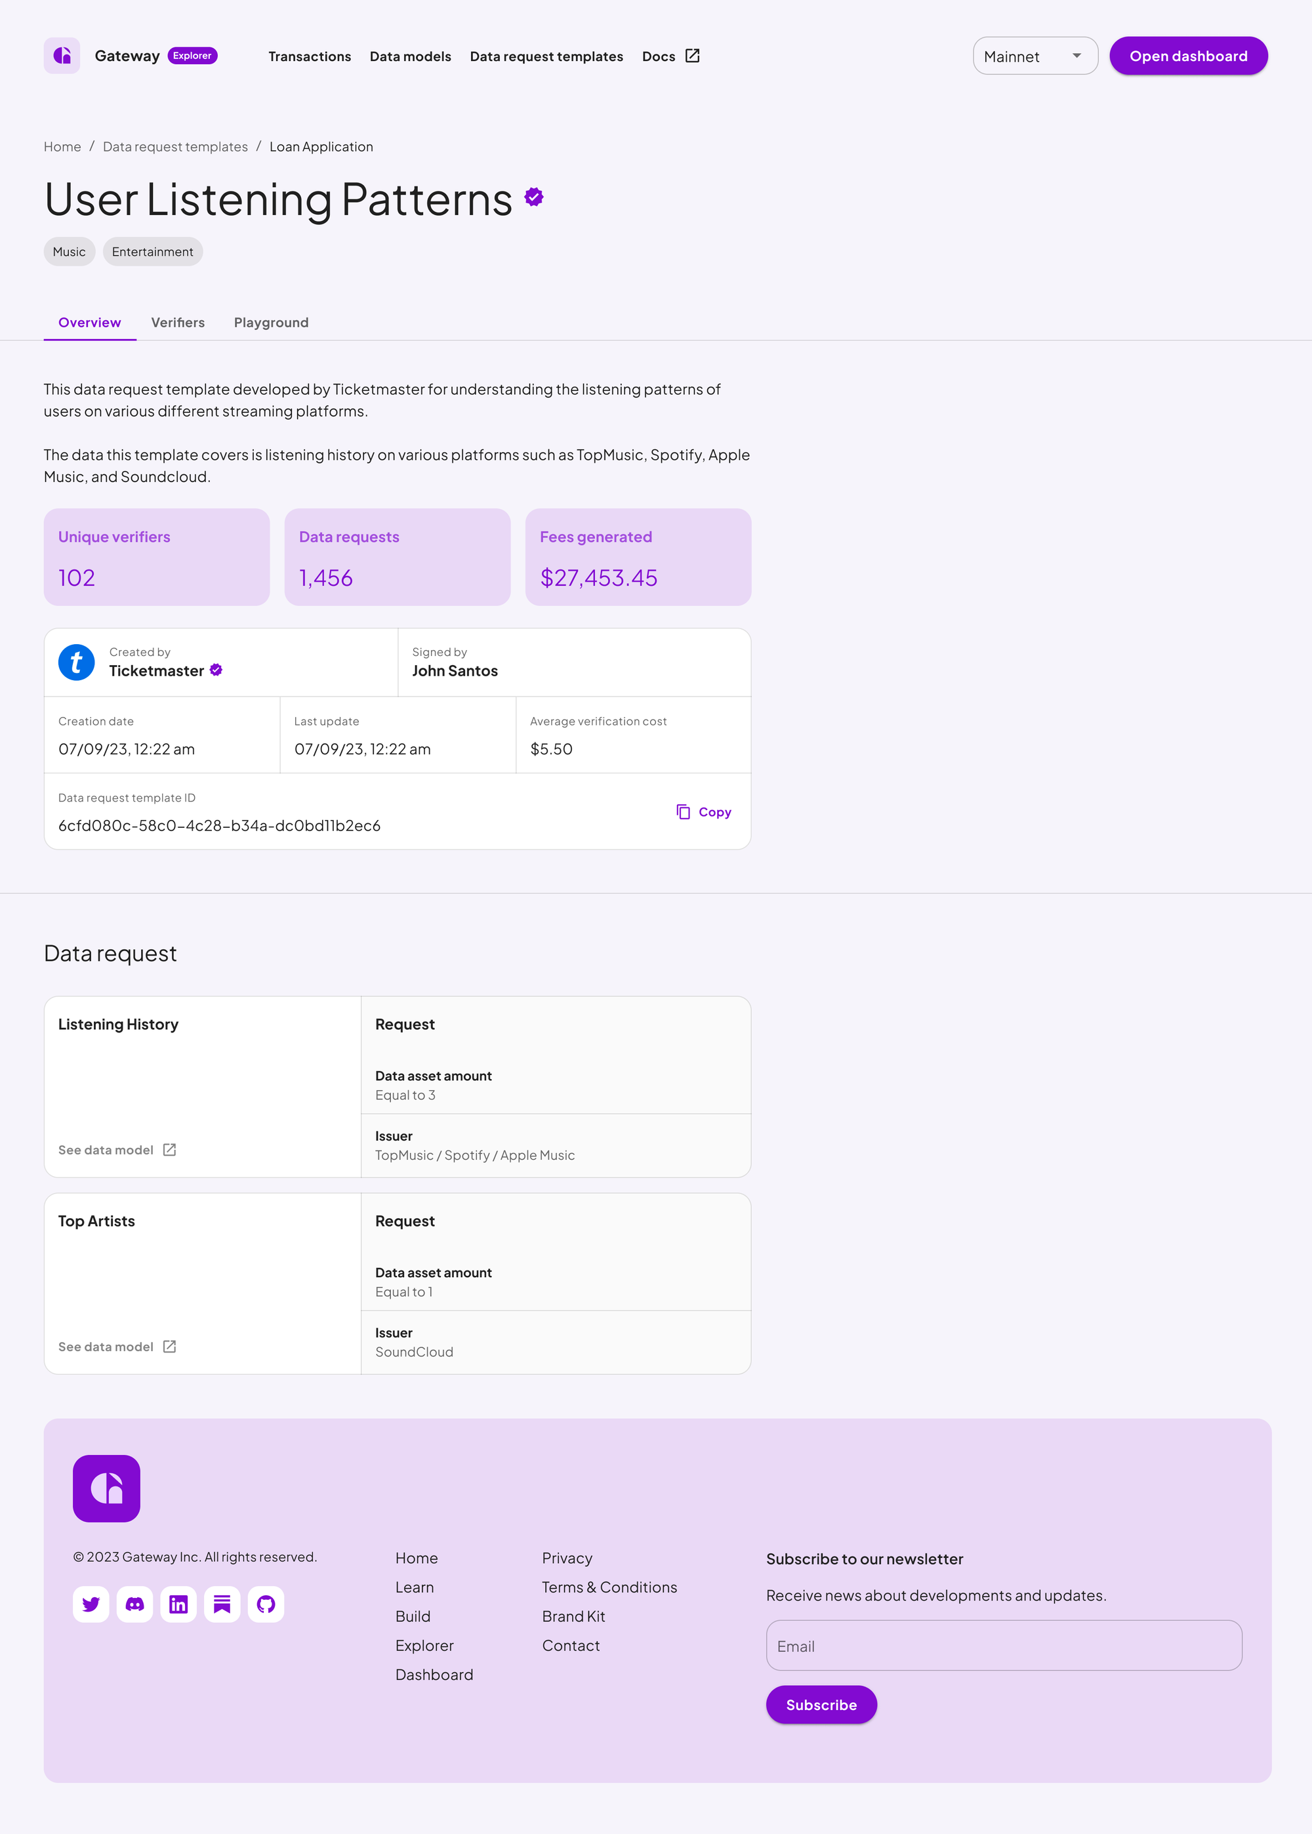Switch to the Playground tab
Viewport: 1312px width, 1834px height.
click(271, 322)
